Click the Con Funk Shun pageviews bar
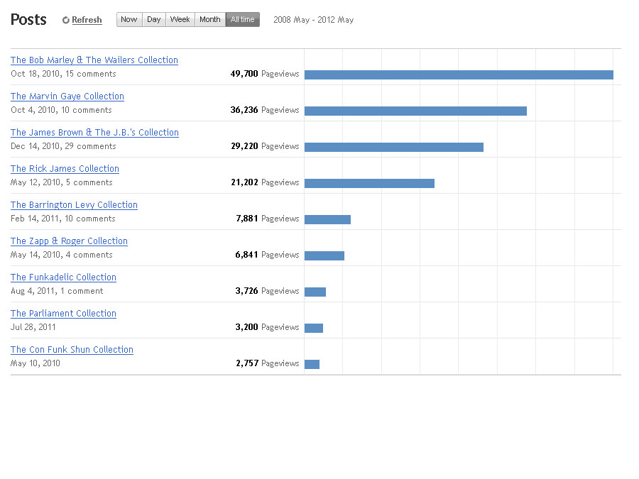This screenshot has width=639, height=479. pyautogui.click(x=312, y=365)
